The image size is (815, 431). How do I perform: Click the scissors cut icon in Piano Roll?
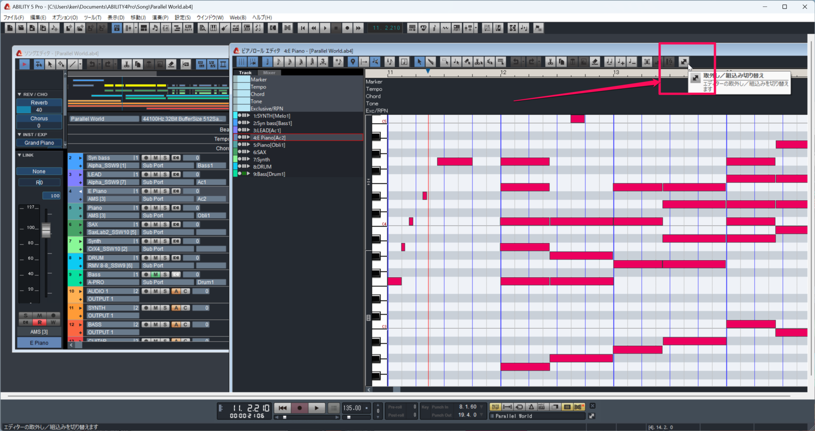point(550,62)
